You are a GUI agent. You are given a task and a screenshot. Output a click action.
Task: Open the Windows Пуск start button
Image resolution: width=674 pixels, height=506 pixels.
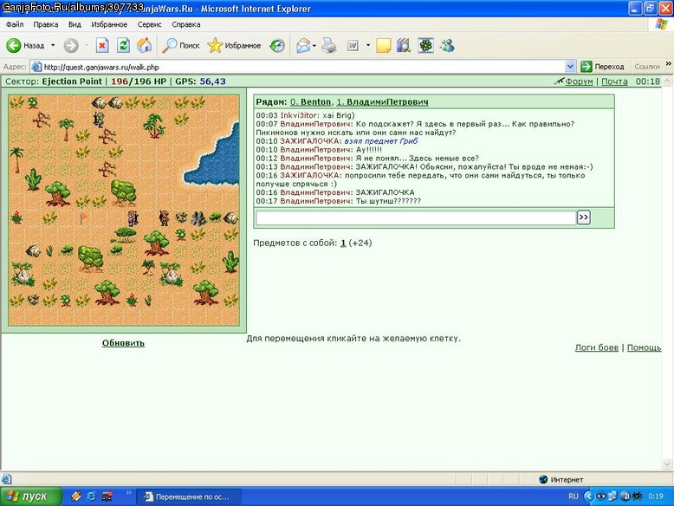[x=31, y=496]
